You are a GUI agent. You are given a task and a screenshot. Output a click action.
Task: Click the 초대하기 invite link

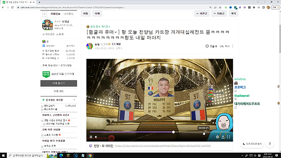(71, 46)
